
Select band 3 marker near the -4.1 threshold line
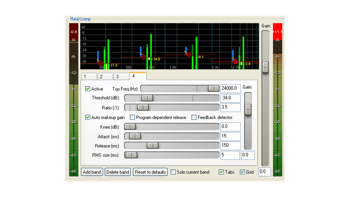[x=188, y=54]
